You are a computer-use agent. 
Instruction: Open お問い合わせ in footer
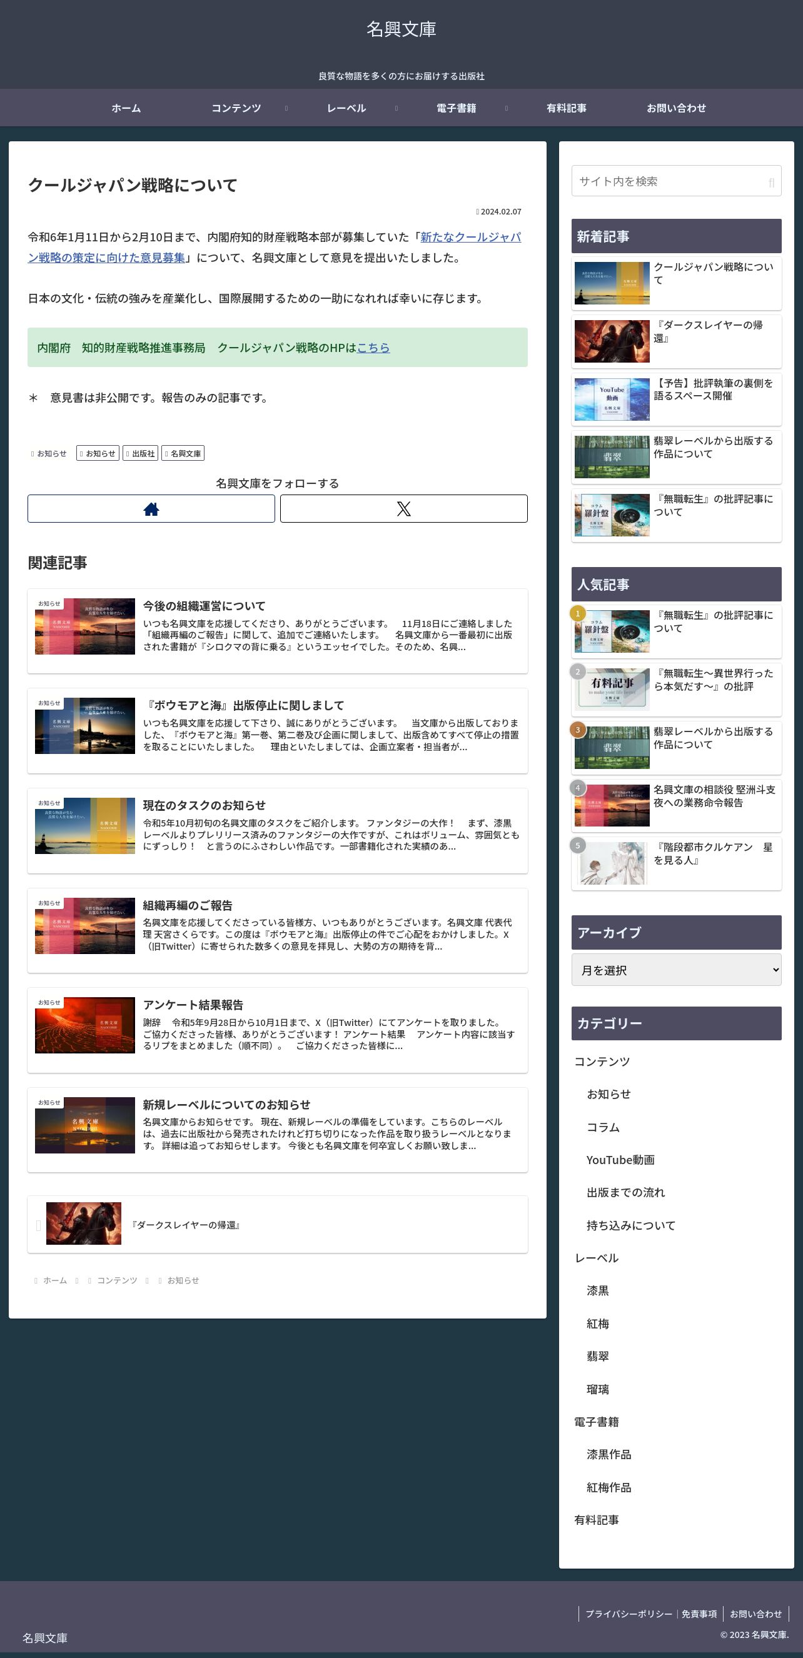[755, 1614]
